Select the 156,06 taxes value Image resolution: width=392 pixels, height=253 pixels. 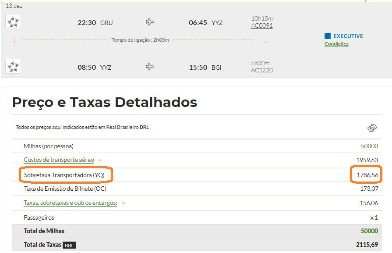coord(369,203)
